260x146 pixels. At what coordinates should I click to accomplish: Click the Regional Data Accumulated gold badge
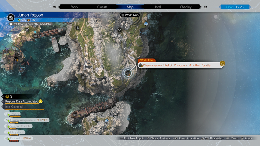[x=41, y=101]
